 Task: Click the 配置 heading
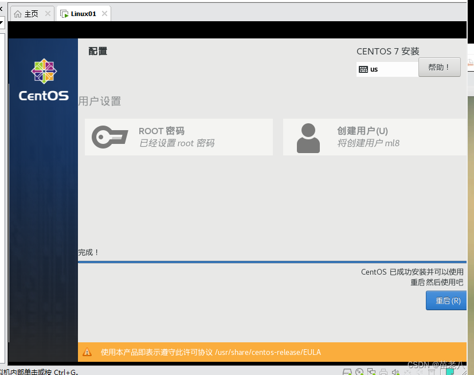[x=97, y=51]
